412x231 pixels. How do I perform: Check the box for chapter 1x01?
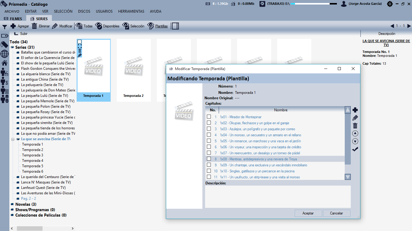point(209,117)
